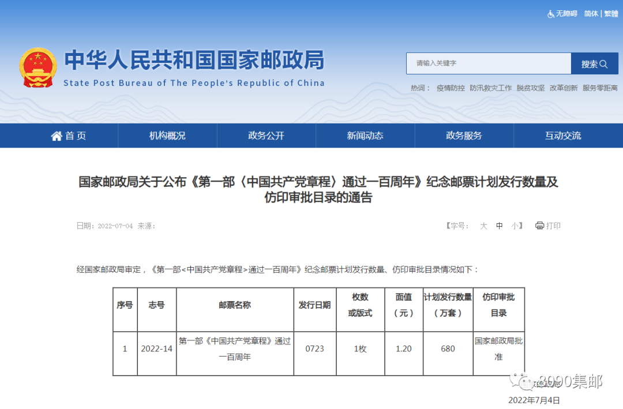This screenshot has height=409, width=623.
Task: Click the date 2022-07-04 text
Action: 115,226
